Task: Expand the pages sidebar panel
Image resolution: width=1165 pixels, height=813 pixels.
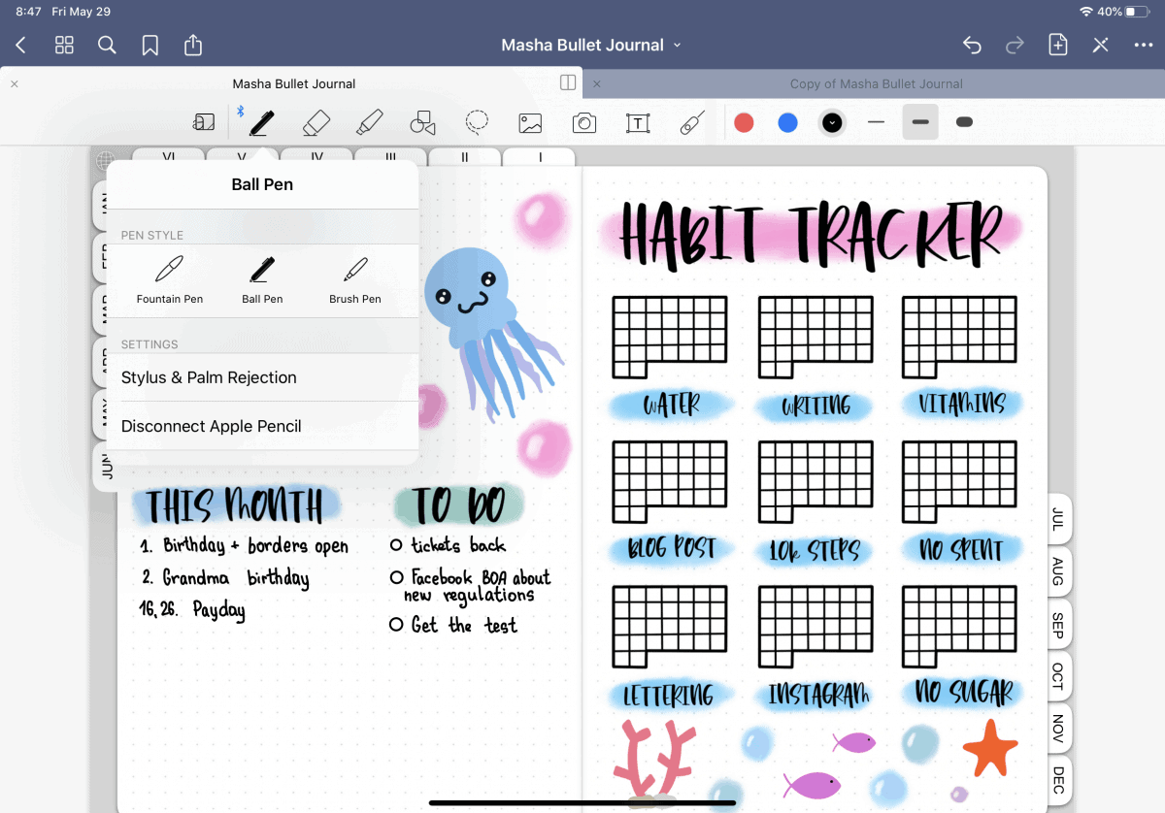Action: tap(567, 83)
